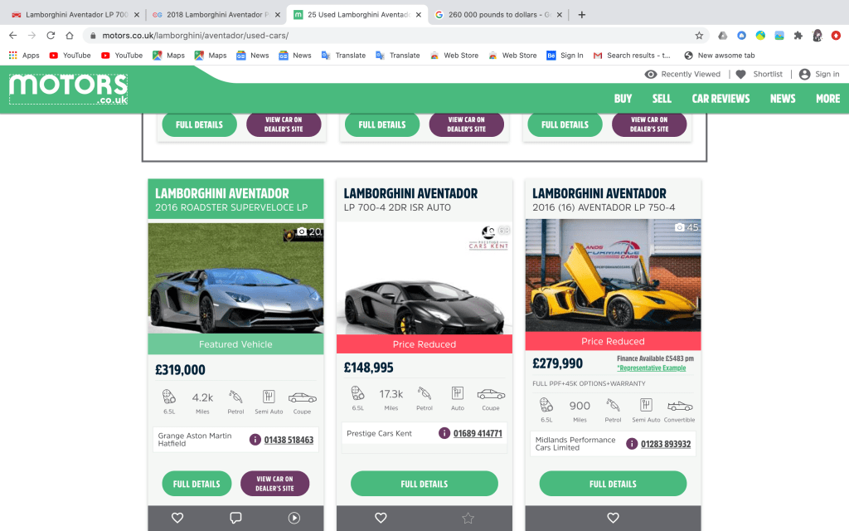Expand the More menu in site header
849x531 pixels.
827,99
